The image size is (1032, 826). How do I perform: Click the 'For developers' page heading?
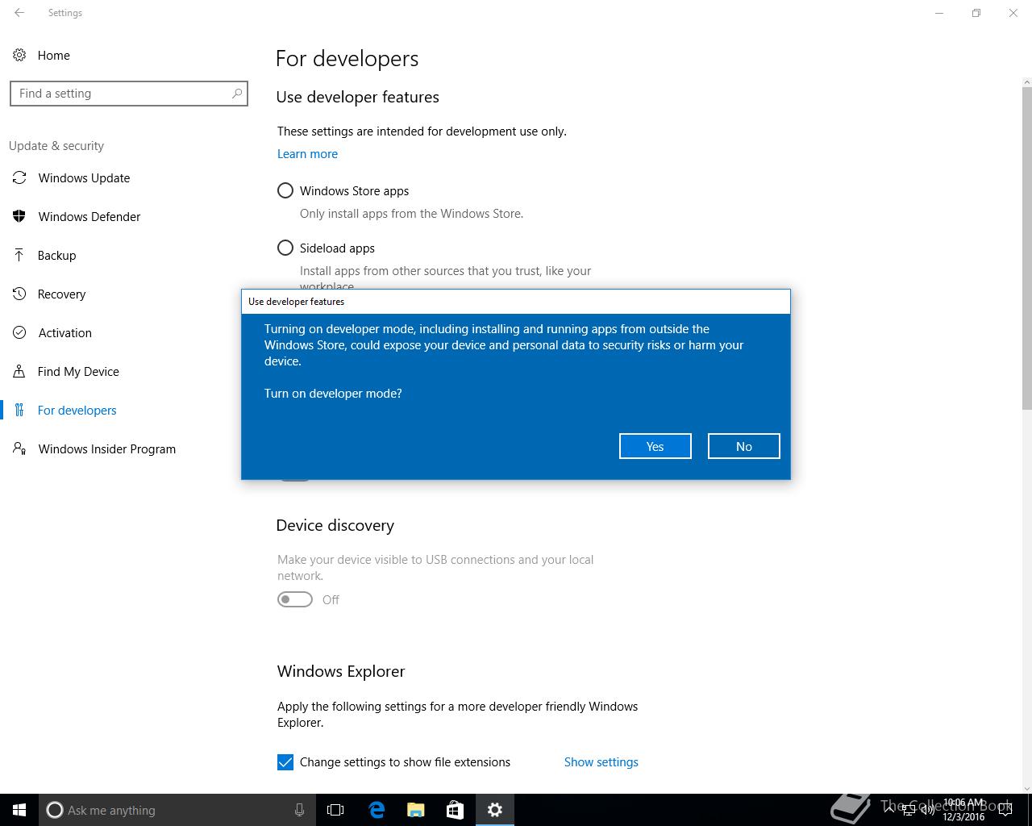pos(347,59)
